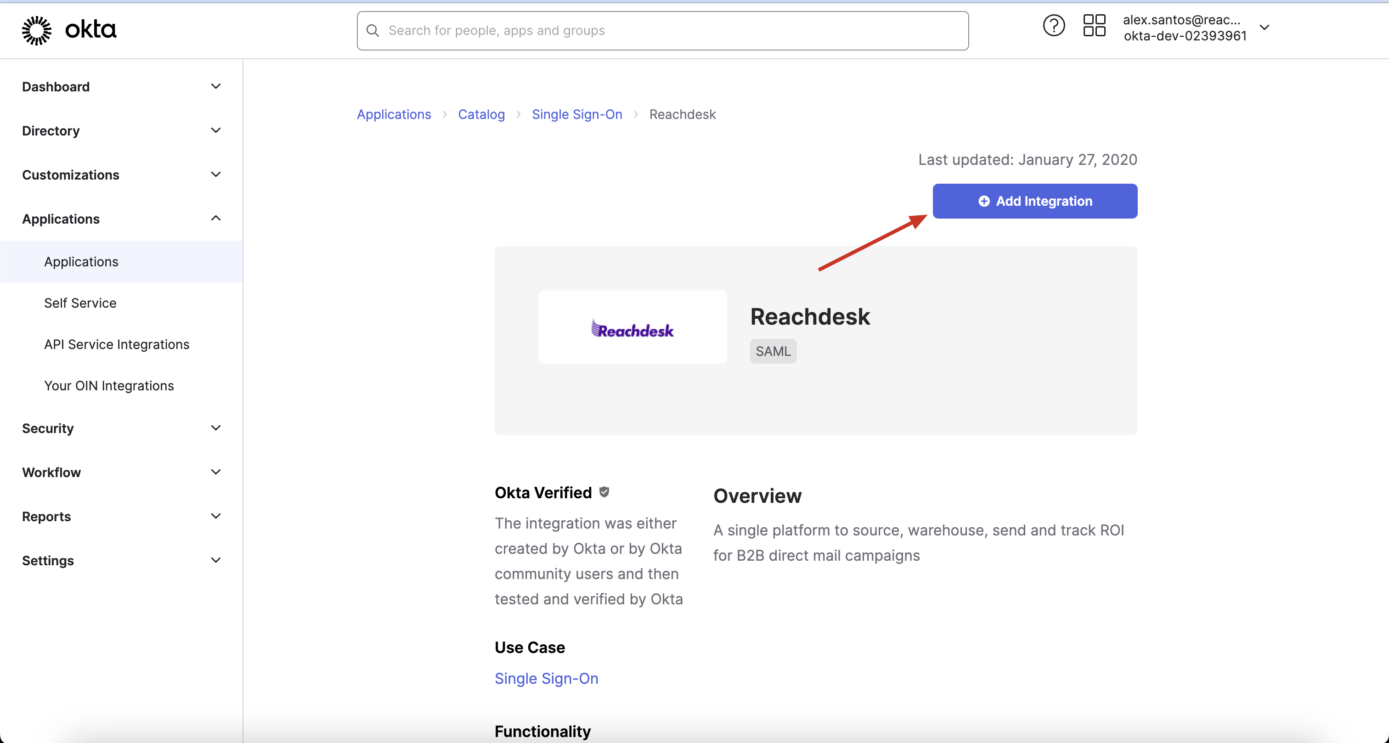
Task: Click the okta-dev-02393961 org name
Action: coord(1185,36)
